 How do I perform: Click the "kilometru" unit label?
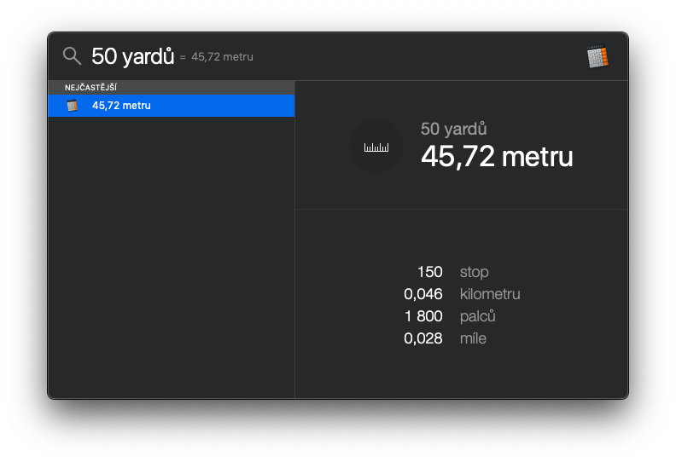(490, 294)
